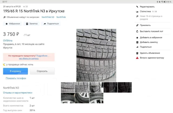Tap the battery icon in the status bar

(165, 2)
